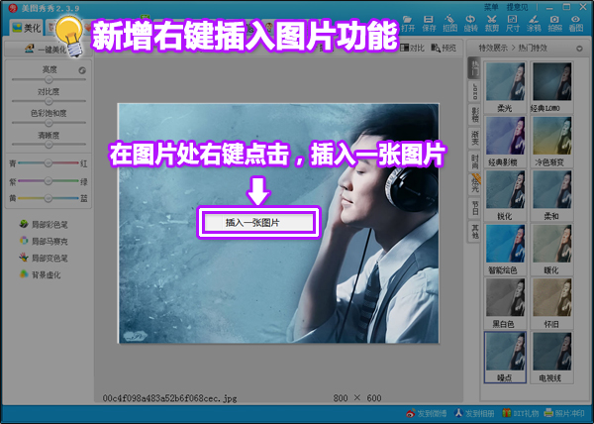Click the 插入一张图片 button
This screenshot has height=424, width=594.
(x=258, y=223)
